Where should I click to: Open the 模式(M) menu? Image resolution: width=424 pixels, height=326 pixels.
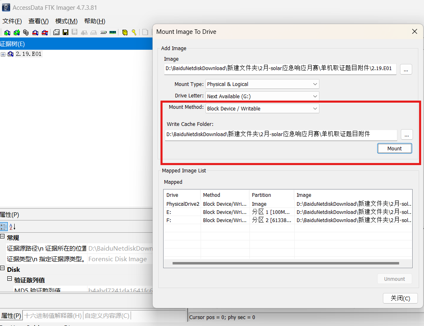point(66,21)
